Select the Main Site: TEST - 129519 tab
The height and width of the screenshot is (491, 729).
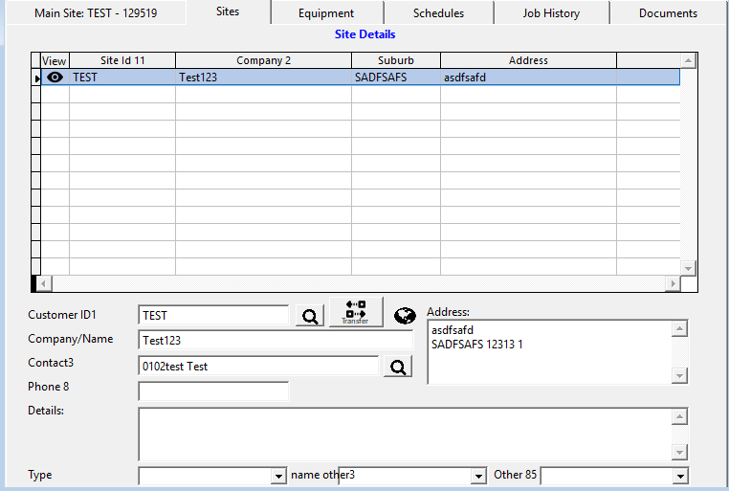96,13
